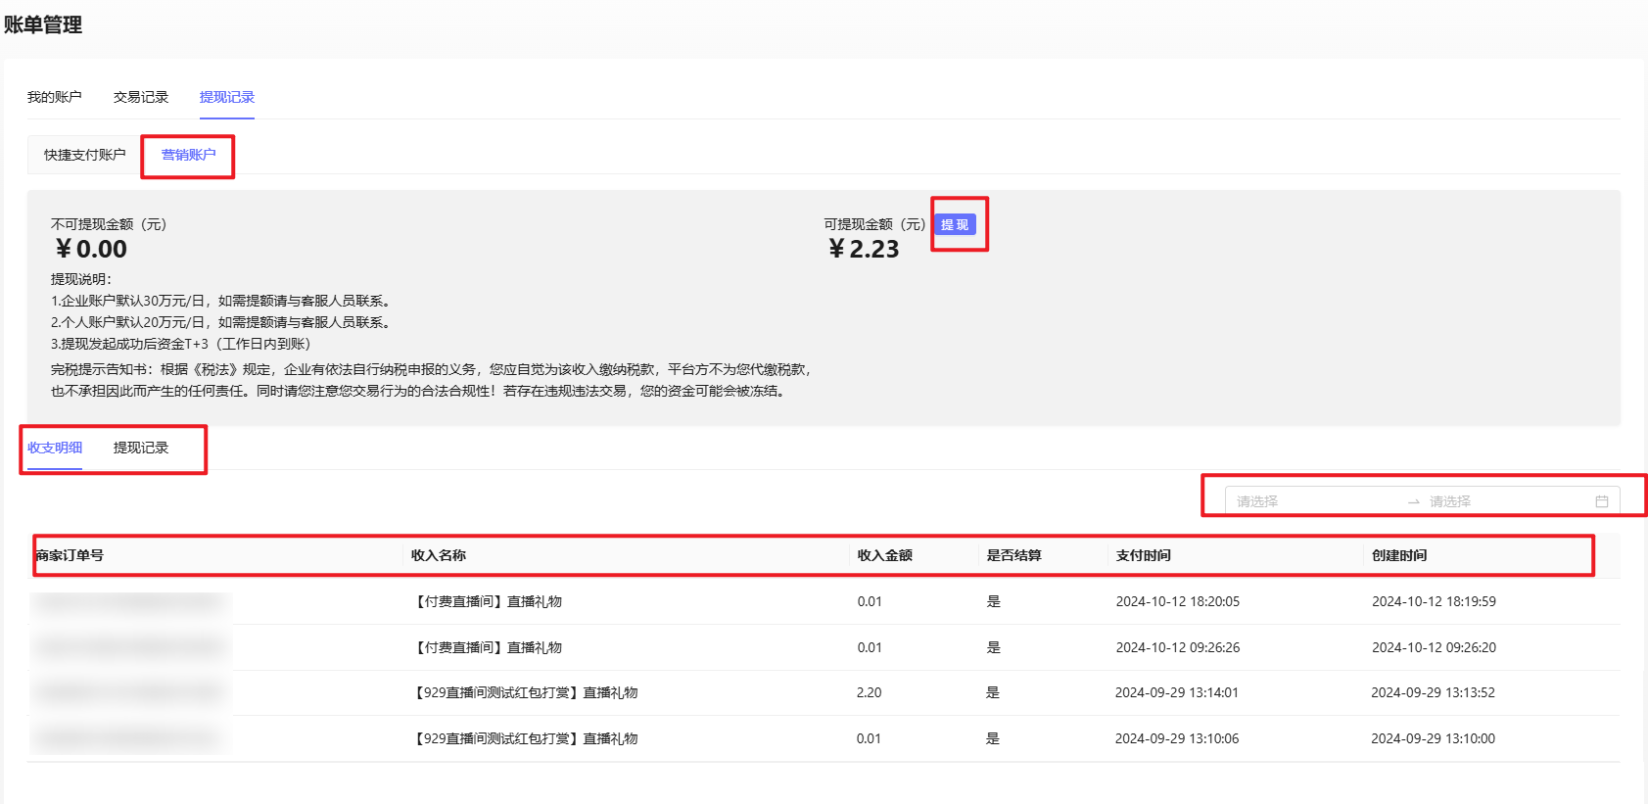Select the 提现记录 tab beside 交易记录
The image size is (1648, 804).
click(x=227, y=97)
